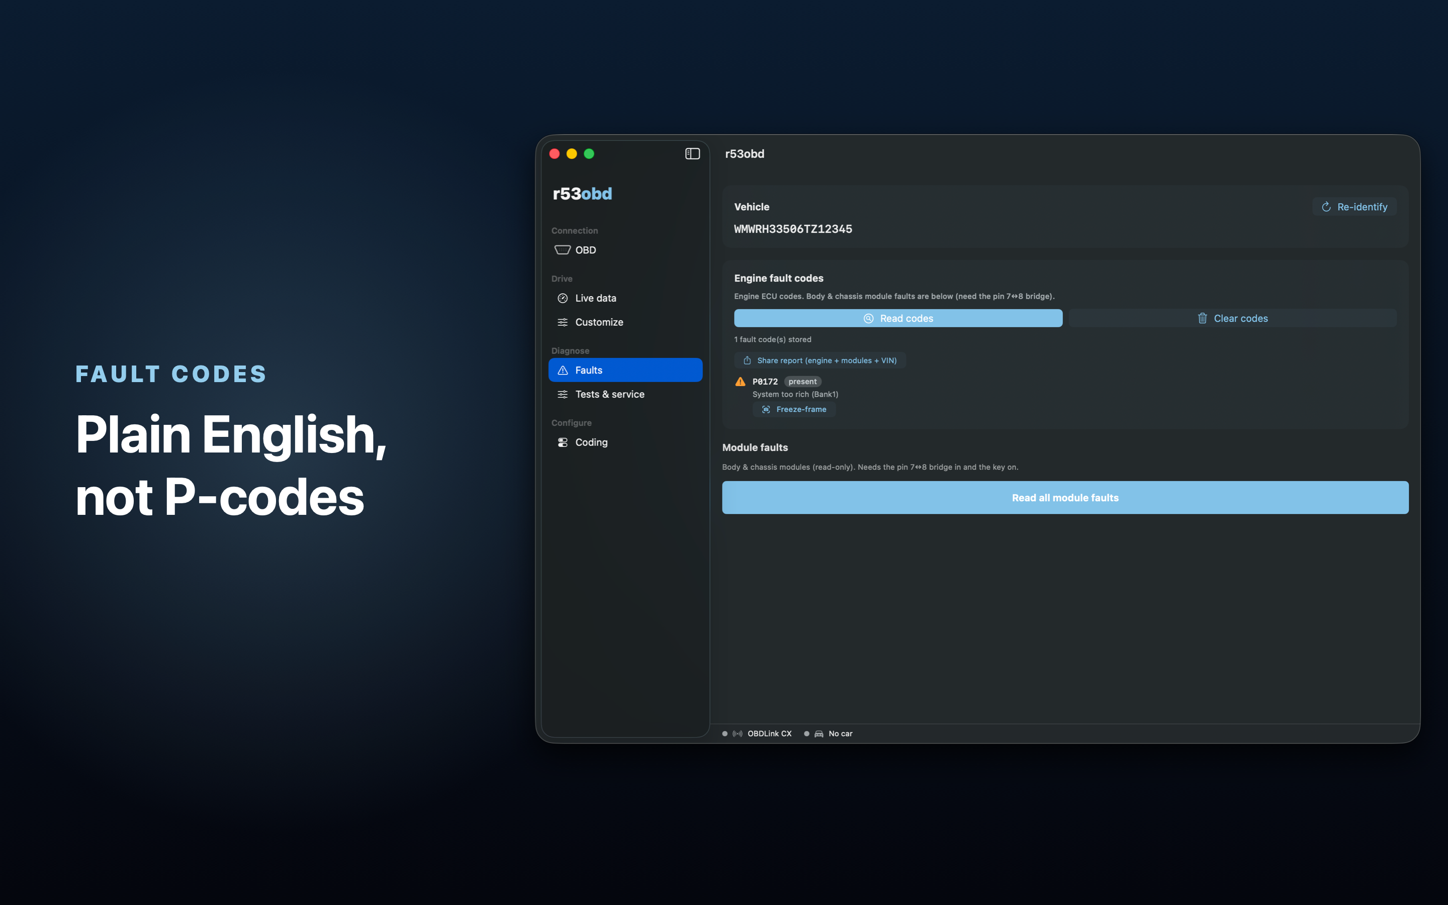Click Read all module faults button
The image size is (1448, 905).
tap(1065, 497)
